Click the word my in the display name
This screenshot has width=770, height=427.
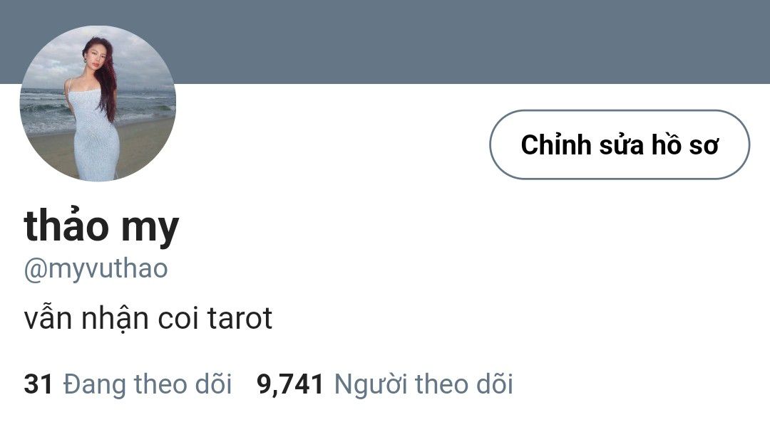tap(150, 229)
